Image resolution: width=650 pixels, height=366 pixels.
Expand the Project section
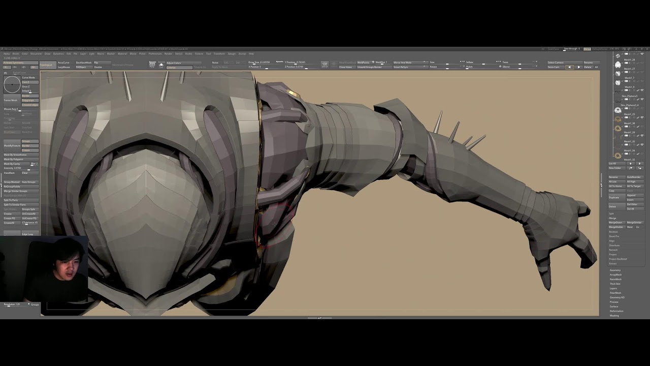click(x=613, y=254)
